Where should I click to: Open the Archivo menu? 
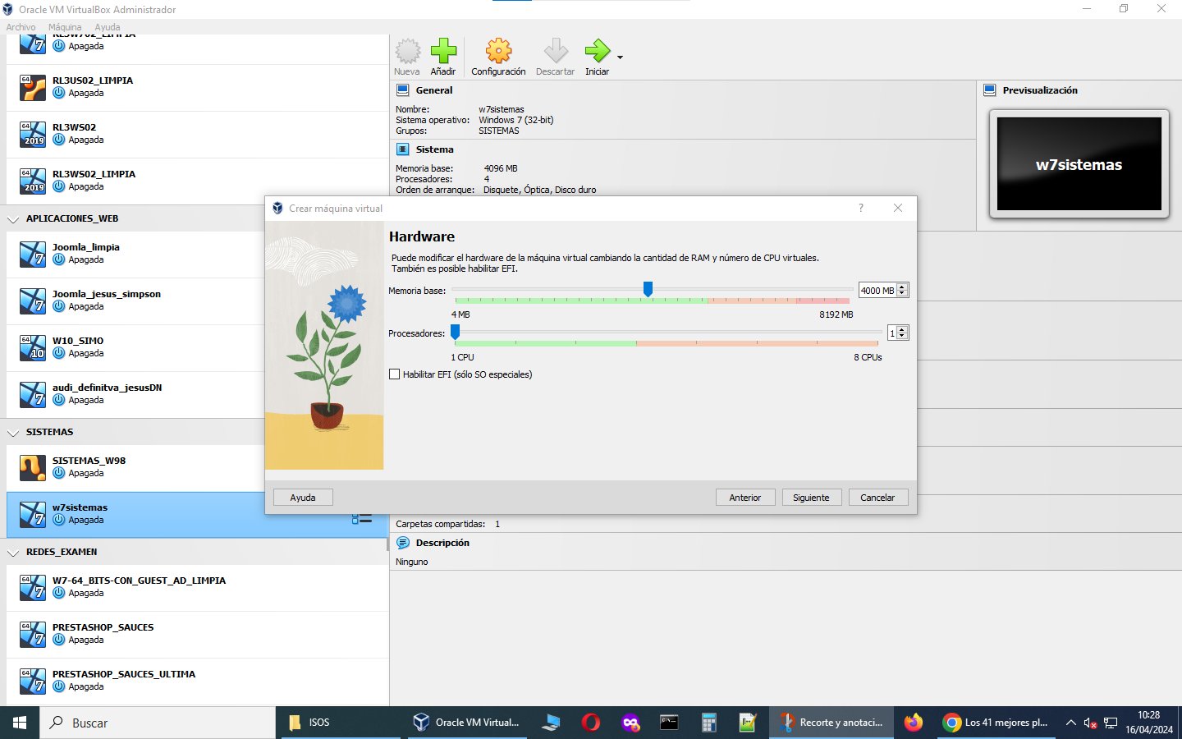click(x=21, y=27)
